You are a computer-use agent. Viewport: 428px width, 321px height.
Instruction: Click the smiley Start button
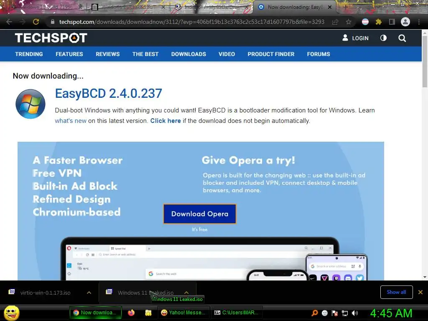12,313
